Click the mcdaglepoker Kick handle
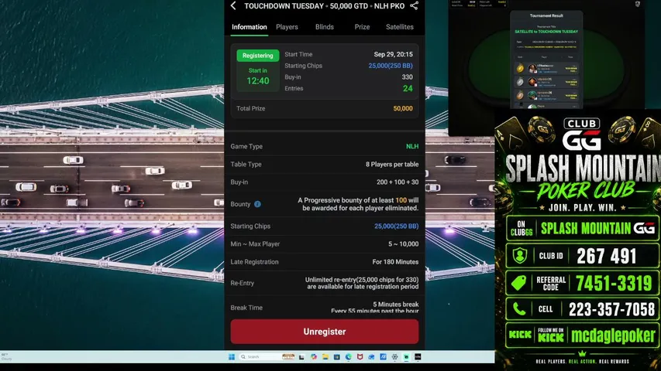The image size is (661, 371). pos(613,335)
